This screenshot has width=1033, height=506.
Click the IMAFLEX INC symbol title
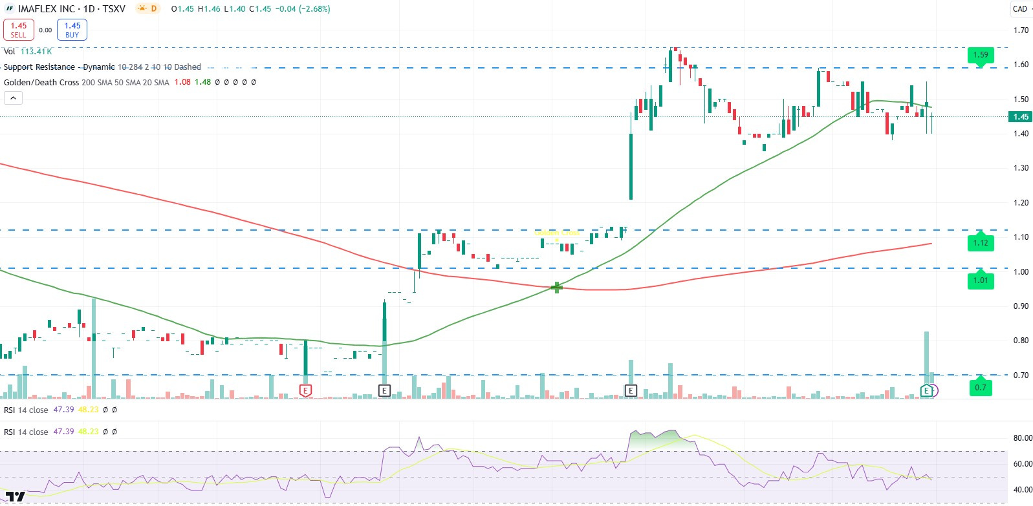coord(47,9)
